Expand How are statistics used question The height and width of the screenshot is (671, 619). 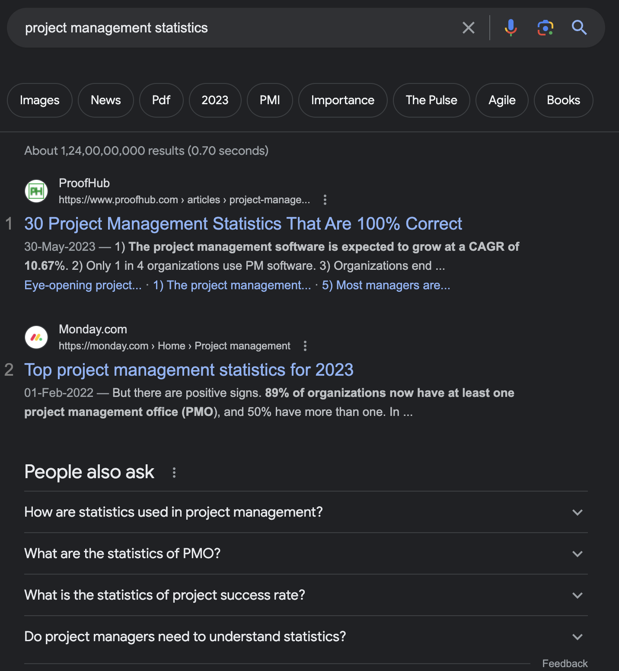[x=306, y=512]
